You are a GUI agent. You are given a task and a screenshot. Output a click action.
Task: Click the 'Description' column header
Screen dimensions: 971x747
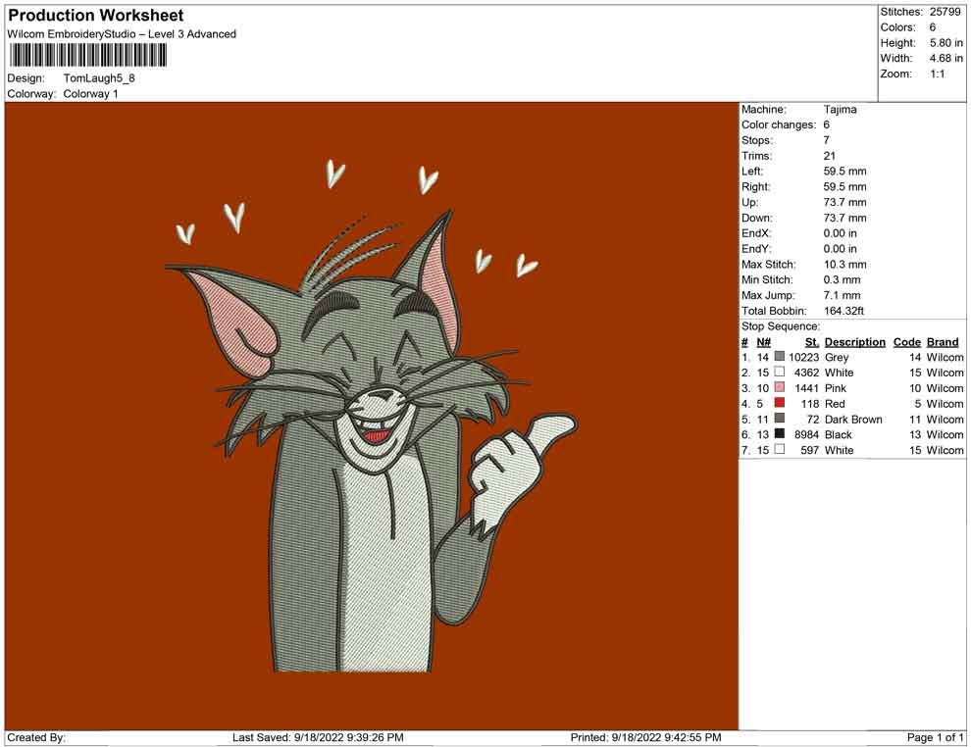854,341
